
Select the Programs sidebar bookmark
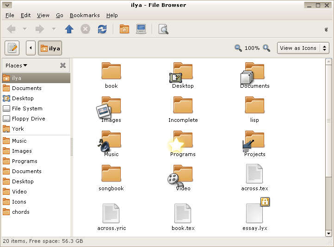click(x=36, y=161)
